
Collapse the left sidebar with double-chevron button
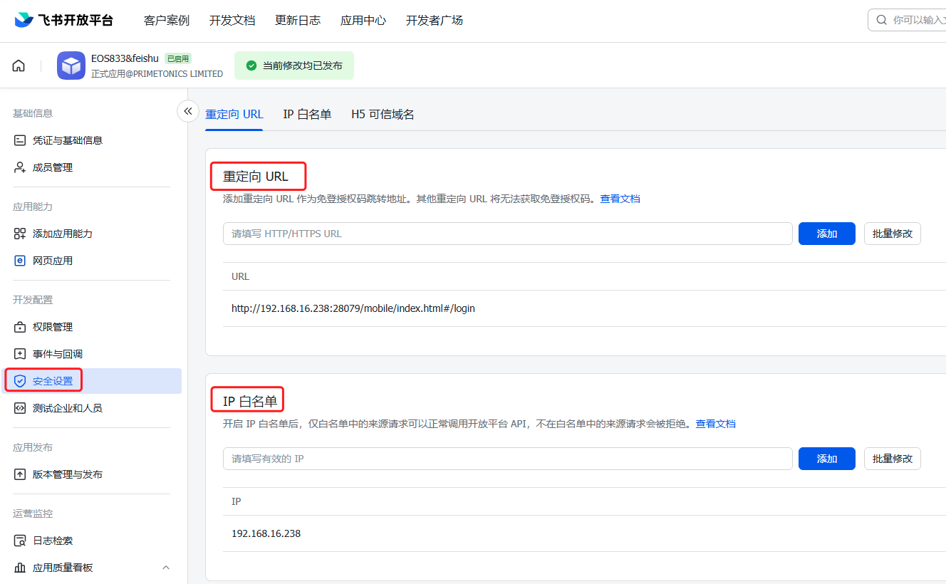(188, 111)
